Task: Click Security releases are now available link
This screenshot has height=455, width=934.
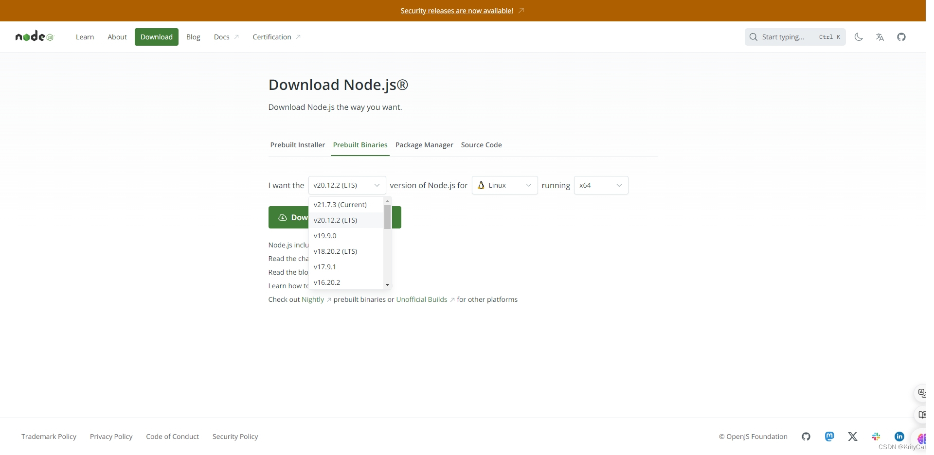Action: [x=457, y=11]
